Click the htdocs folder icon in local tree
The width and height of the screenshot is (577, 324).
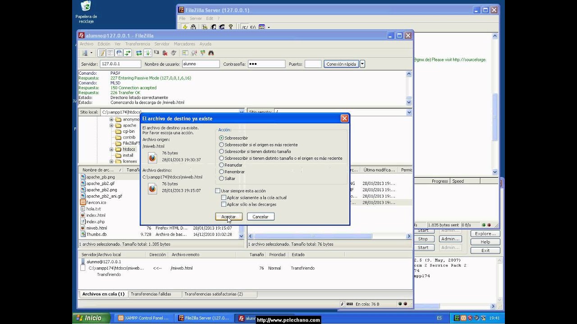[x=119, y=149]
